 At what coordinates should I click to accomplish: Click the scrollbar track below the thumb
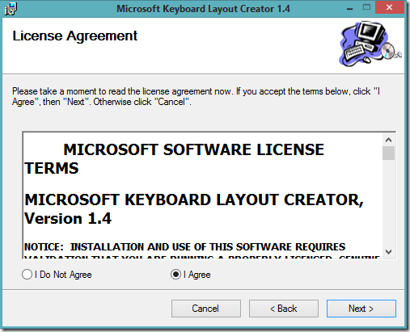(x=388, y=203)
